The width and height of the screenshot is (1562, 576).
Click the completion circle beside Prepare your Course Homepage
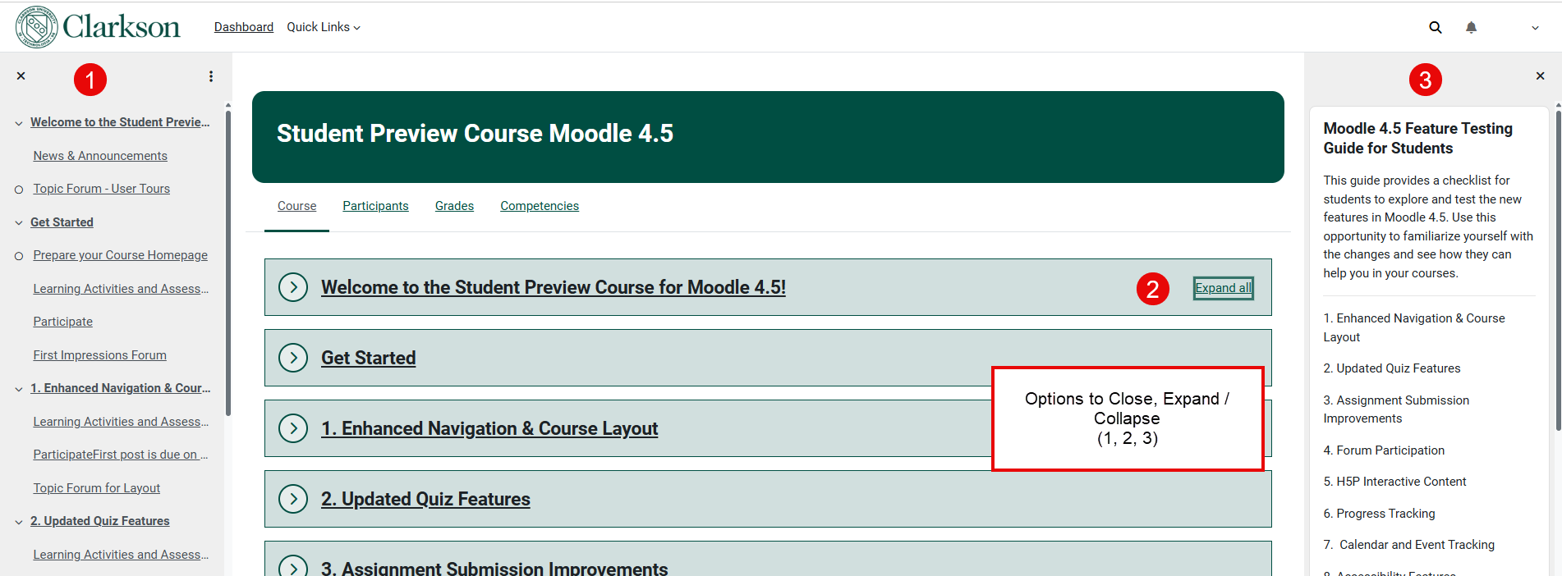19,256
